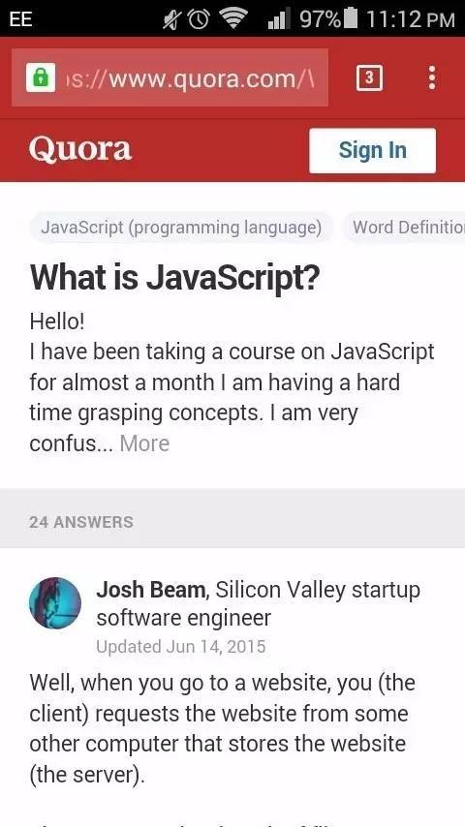Viewport: 465px width, 827px height.
Task: Open the What is JavaScript? question title
Action: (x=174, y=279)
